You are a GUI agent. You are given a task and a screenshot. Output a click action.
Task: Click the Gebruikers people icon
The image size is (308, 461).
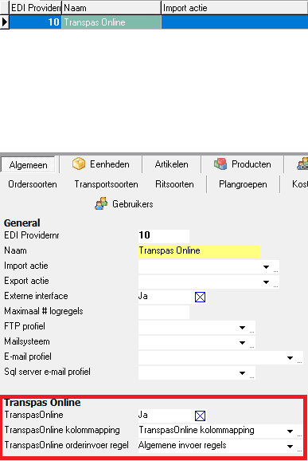click(x=101, y=203)
